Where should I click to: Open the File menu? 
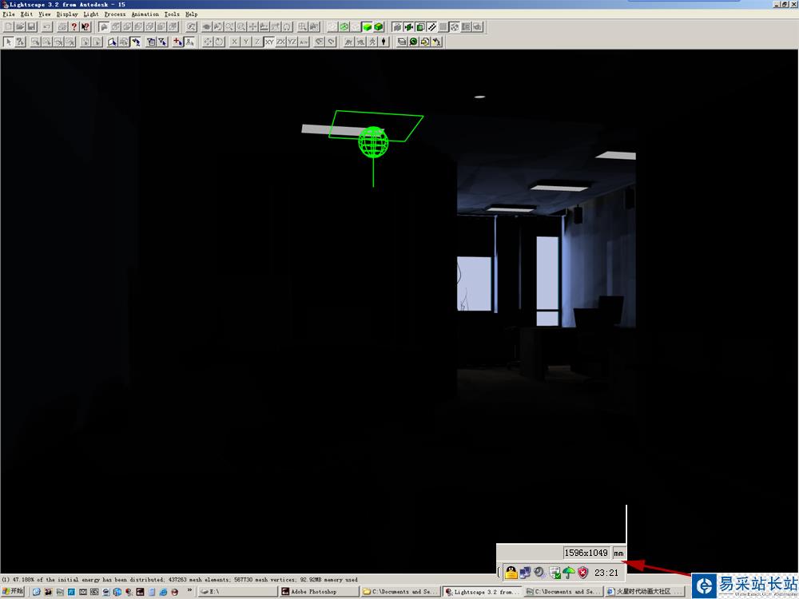coord(9,14)
